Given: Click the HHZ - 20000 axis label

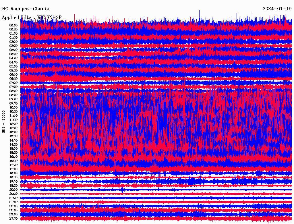Looking at the screenshot, I should [4, 121].
